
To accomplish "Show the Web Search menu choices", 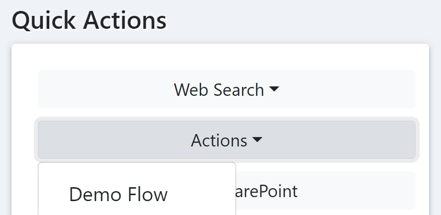I will [x=226, y=89].
